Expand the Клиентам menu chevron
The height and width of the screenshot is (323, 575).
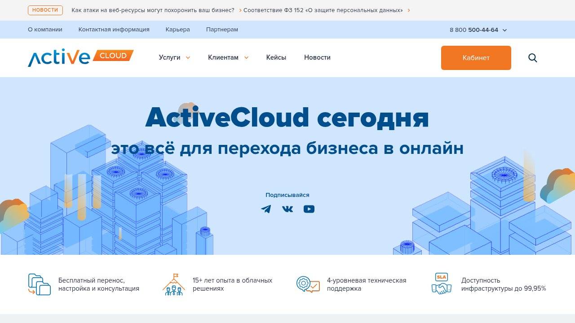pyautogui.click(x=246, y=57)
